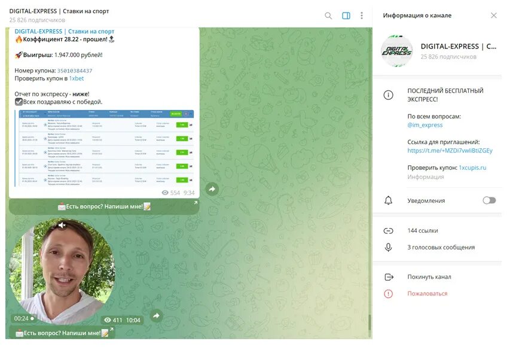Toggle the Уведомления notifications switch
Screen dimensions: 510x347
pos(489,200)
